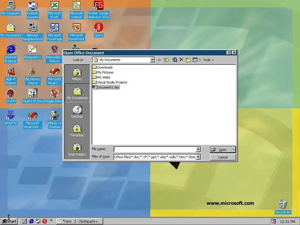Switch to the Notepad++ taskbar button
300x225 pixels.
(x=80, y=221)
